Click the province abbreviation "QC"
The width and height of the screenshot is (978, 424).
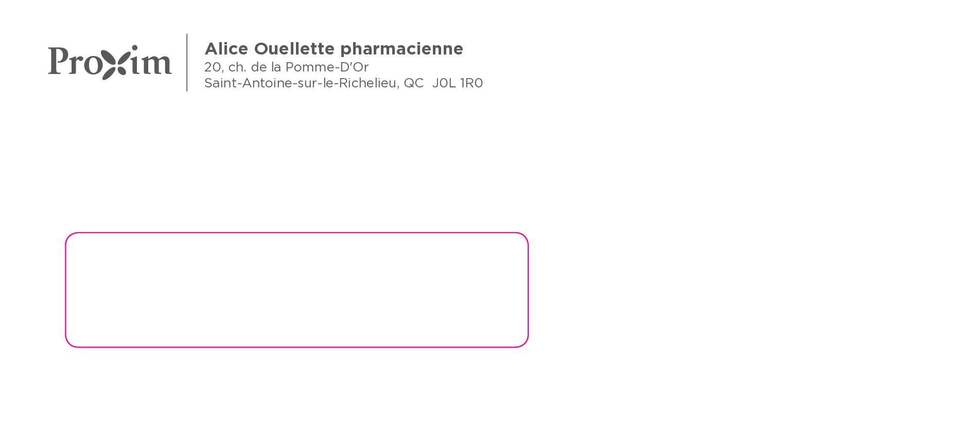tap(413, 83)
